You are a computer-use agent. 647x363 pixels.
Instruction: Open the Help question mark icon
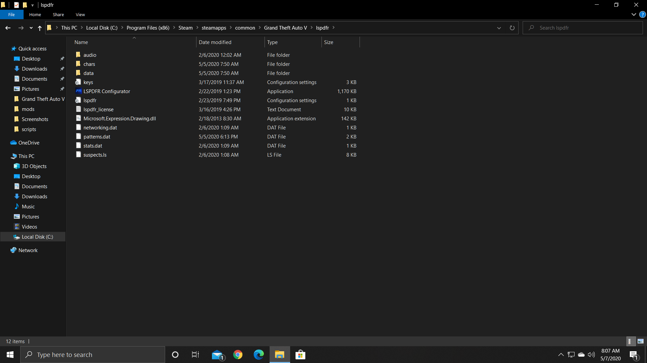coord(642,15)
